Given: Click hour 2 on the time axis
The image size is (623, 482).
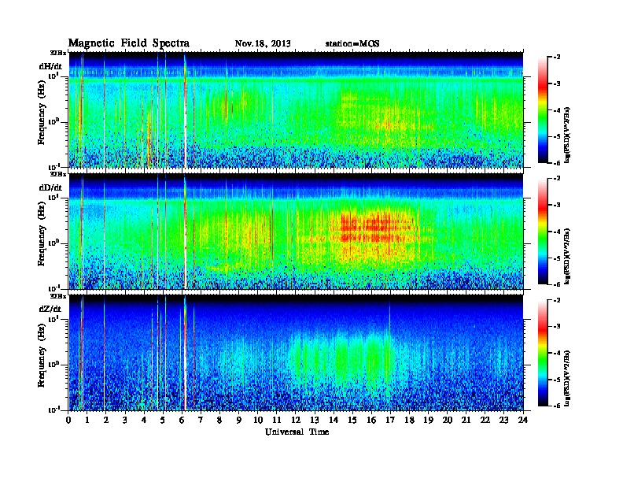Looking at the screenshot, I should (106, 421).
